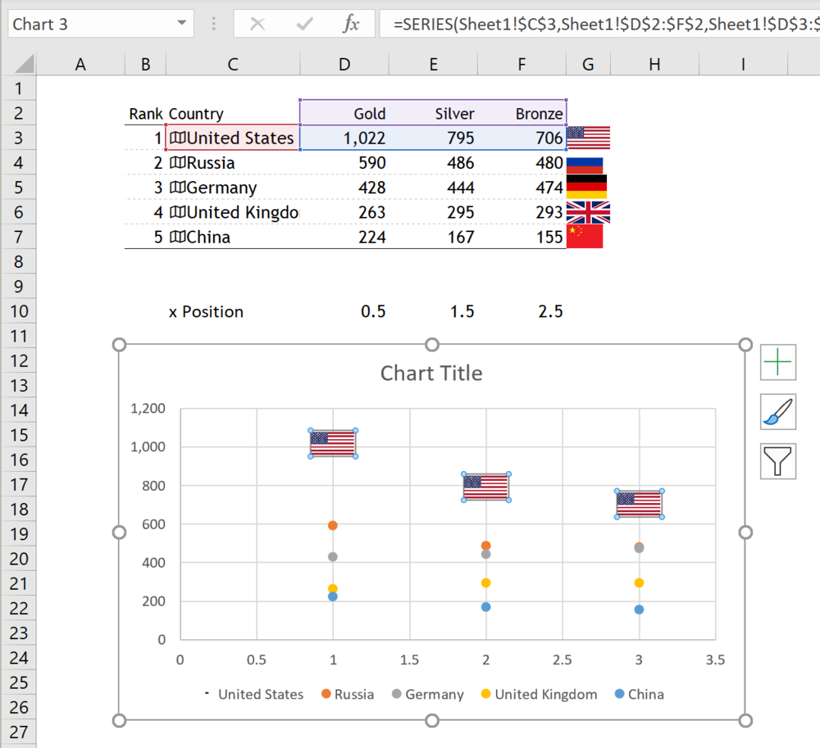Click the Insert Function fx icon

point(352,24)
